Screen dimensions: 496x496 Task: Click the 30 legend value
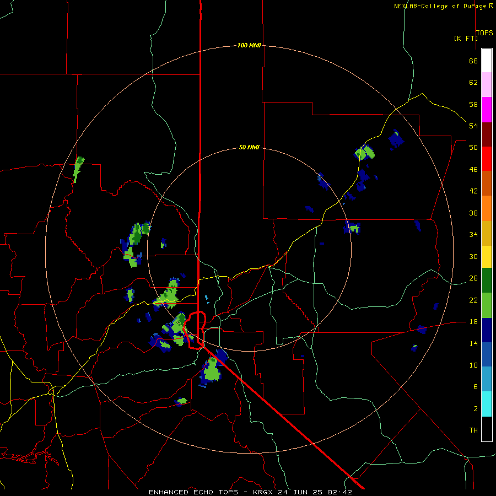click(473, 256)
